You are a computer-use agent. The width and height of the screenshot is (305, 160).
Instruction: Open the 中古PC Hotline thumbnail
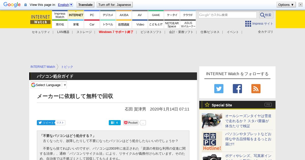(212, 141)
